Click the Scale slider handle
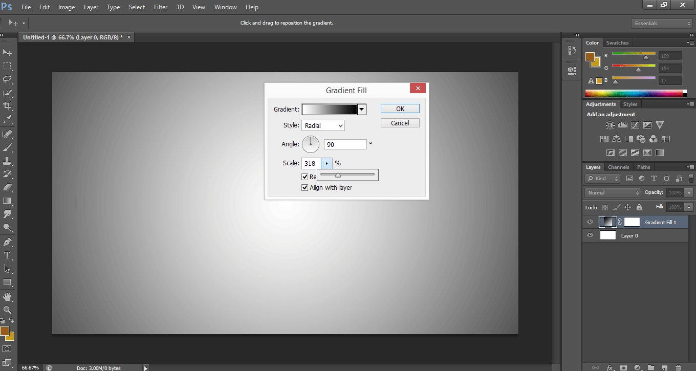The height and width of the screenshot is (371, 696). point(338,176)
